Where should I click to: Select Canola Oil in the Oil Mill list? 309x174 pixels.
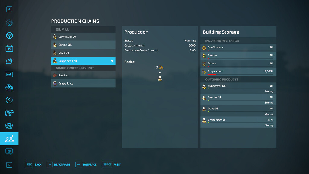83,45
